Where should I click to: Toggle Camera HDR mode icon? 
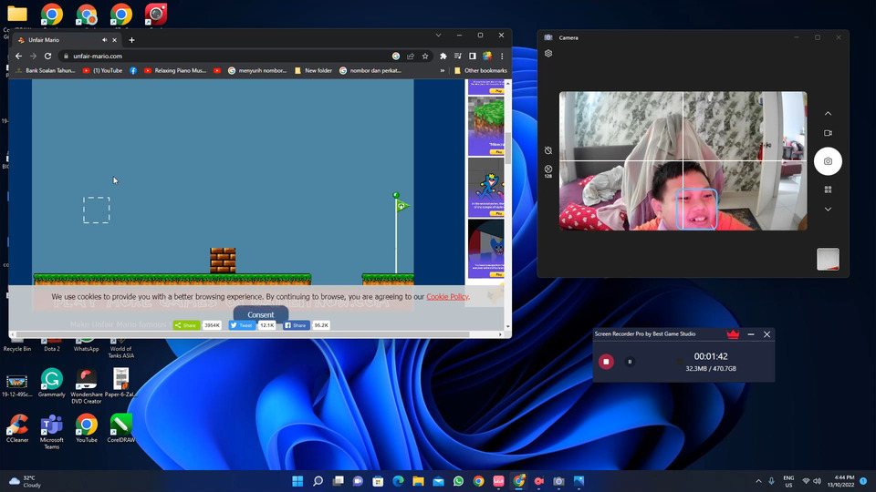point(548,171)
